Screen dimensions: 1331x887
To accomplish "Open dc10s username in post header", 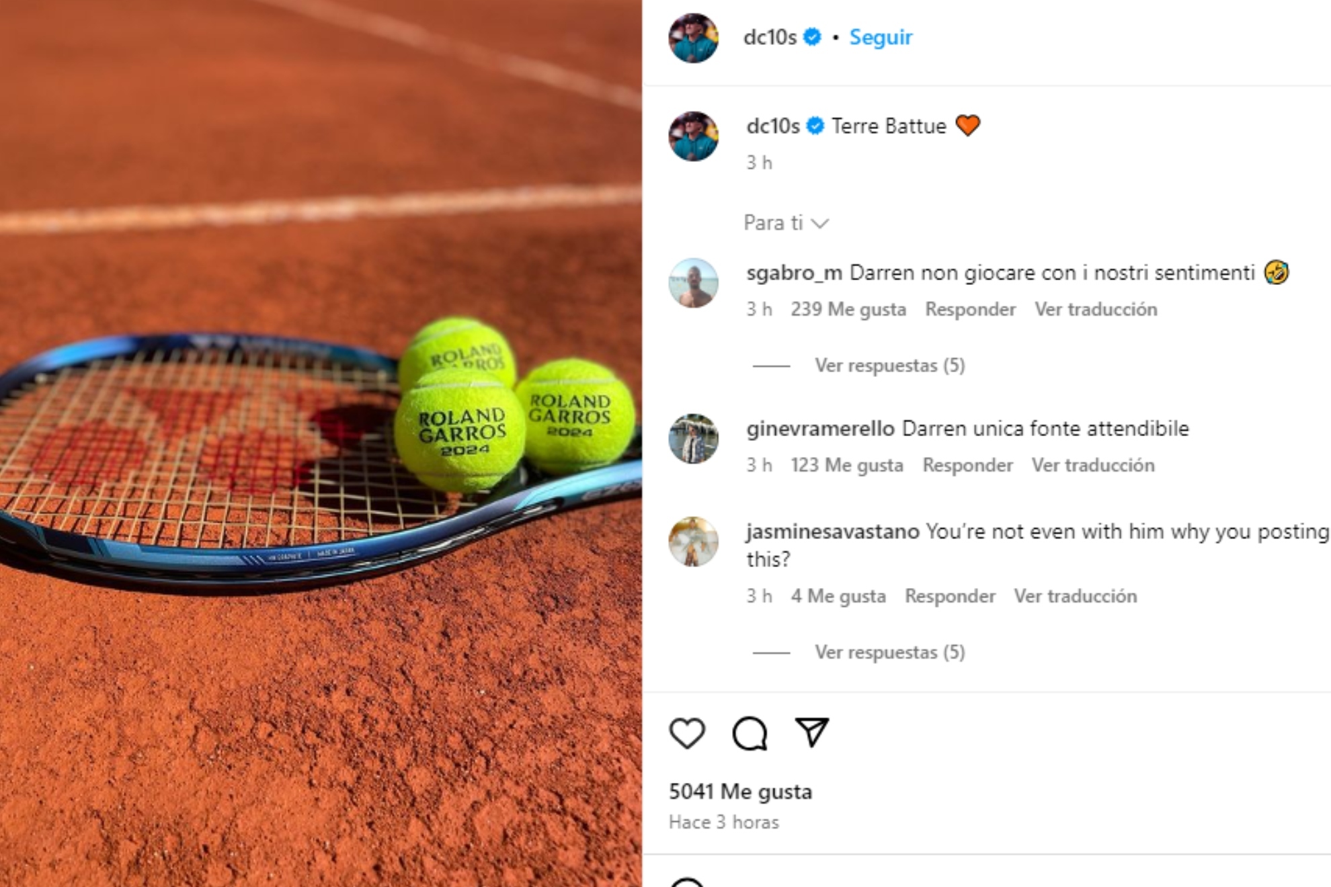I will click(x=770, y=37).
